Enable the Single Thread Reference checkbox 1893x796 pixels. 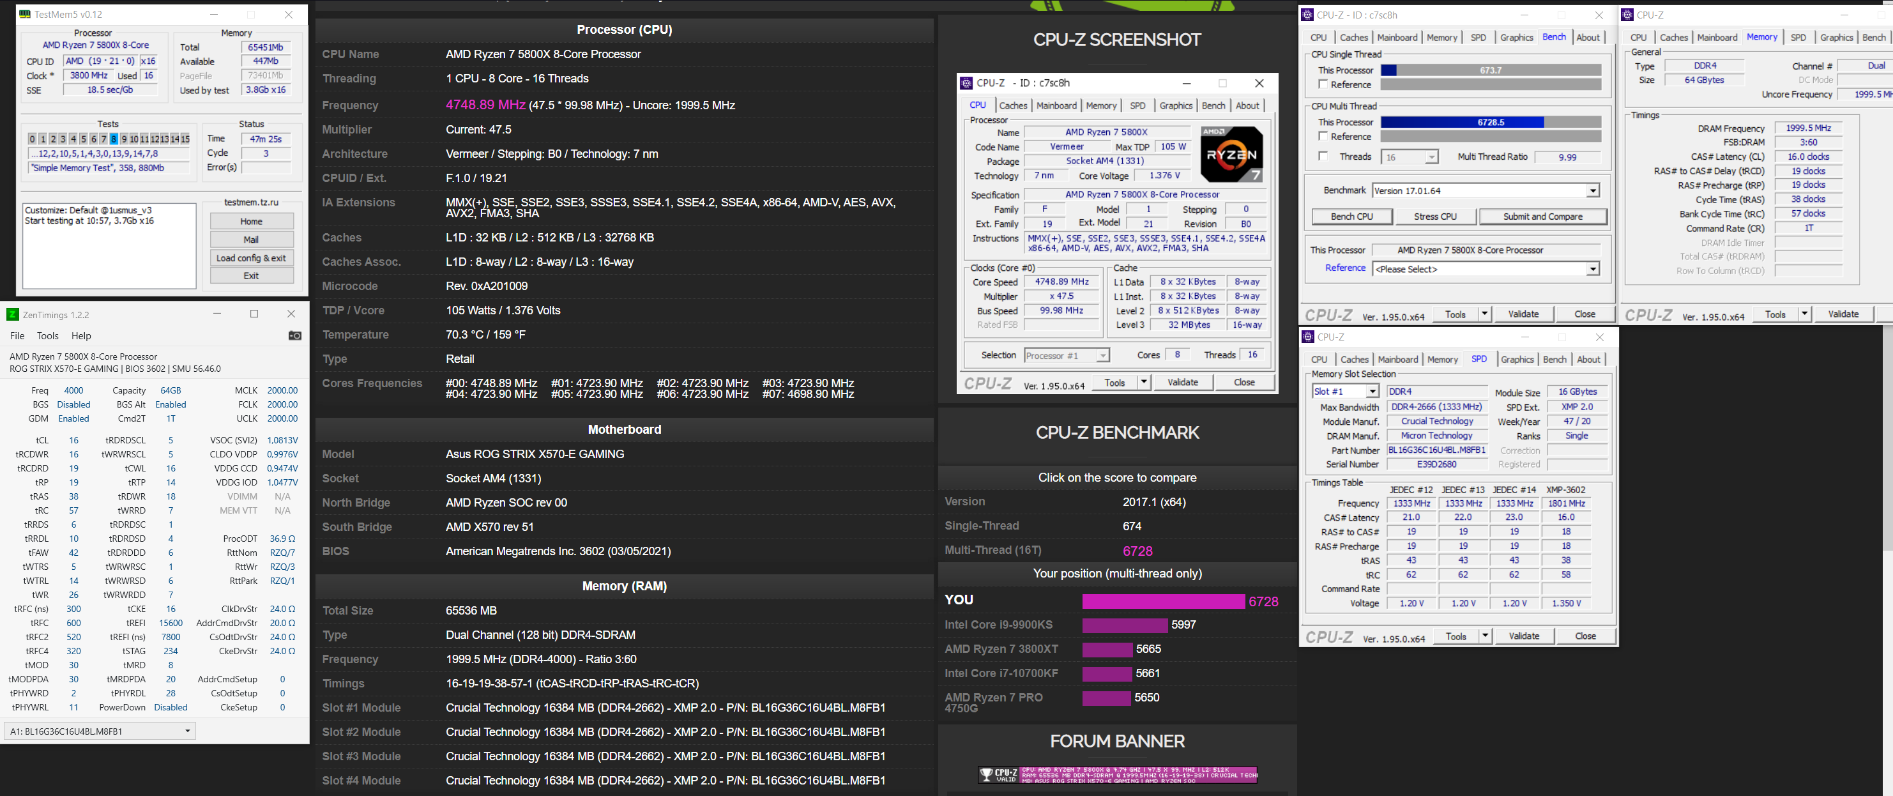[x=1323, y=84]
